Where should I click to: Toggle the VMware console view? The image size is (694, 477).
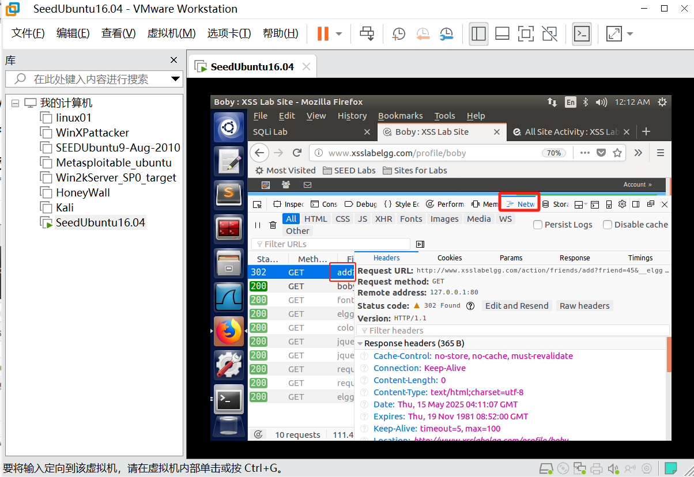(582, 34)
